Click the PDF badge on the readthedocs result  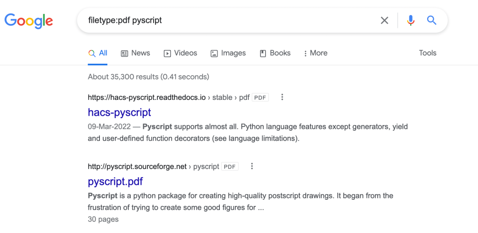click(260, 98)
